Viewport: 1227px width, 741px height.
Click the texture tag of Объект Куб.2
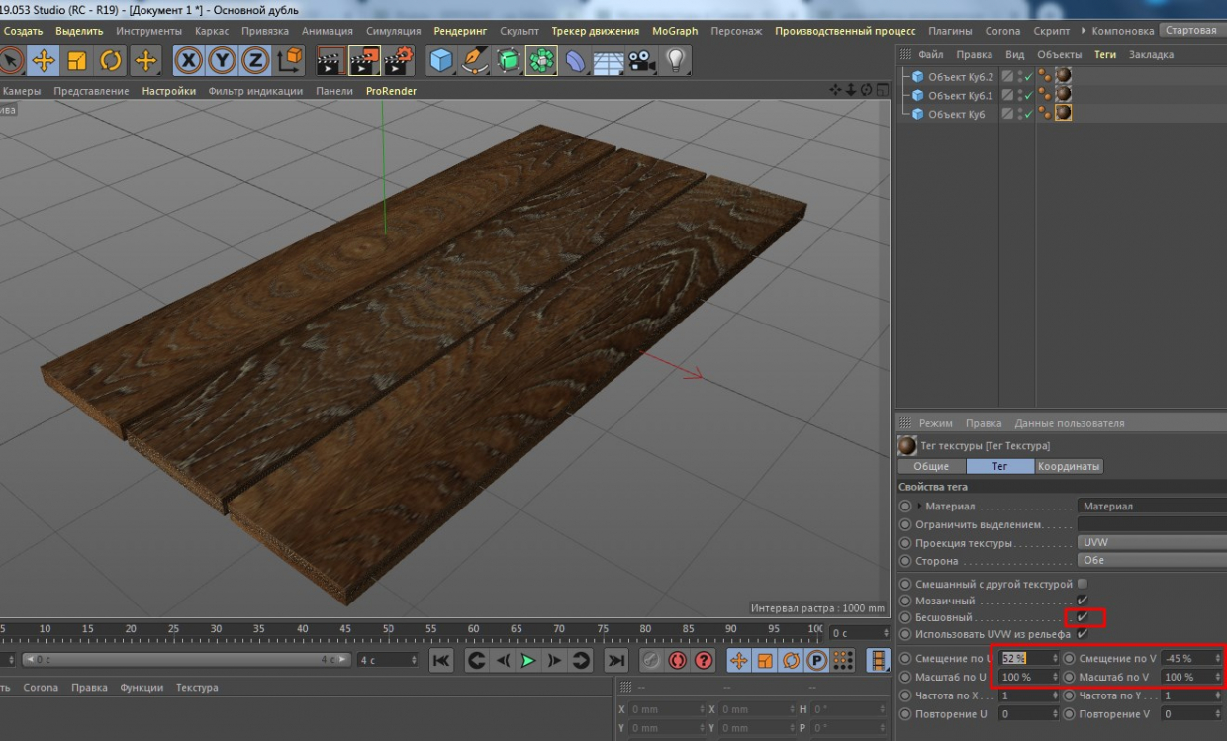click(x=1064, y=76)
